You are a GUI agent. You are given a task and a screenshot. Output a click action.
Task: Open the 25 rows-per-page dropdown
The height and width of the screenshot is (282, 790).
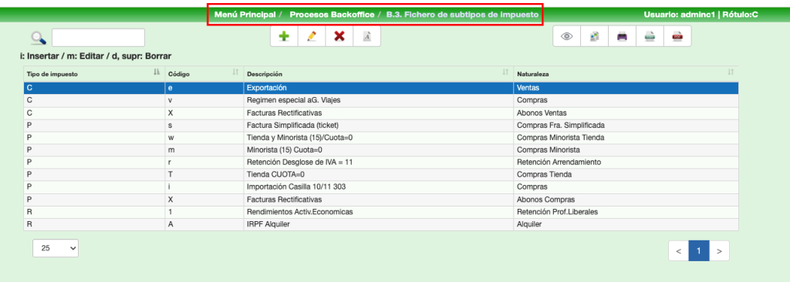pyautogui.click(x=56, y=248)
